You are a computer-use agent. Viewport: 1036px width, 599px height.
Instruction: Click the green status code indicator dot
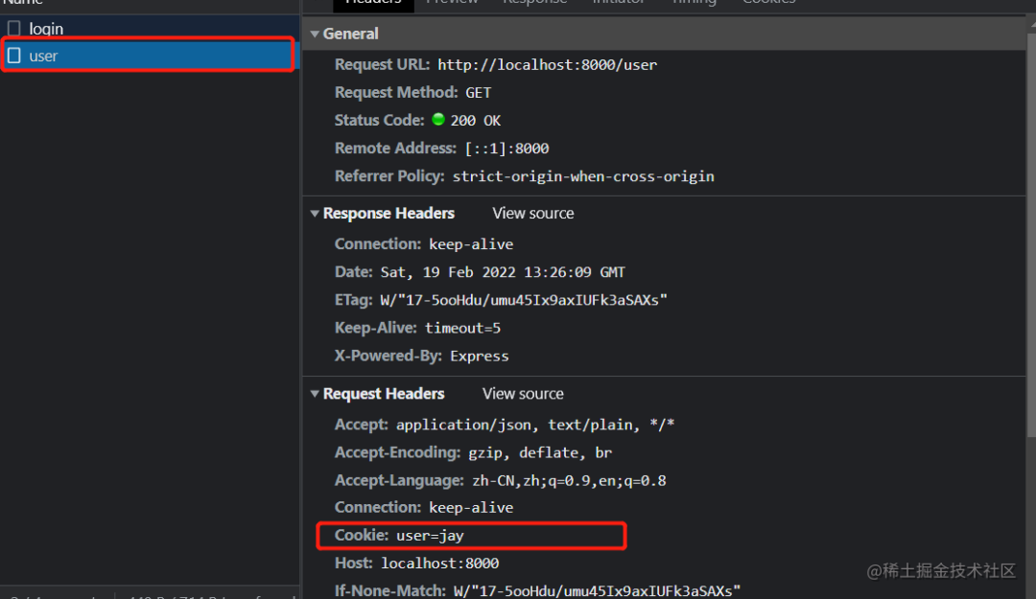point(438,120)
